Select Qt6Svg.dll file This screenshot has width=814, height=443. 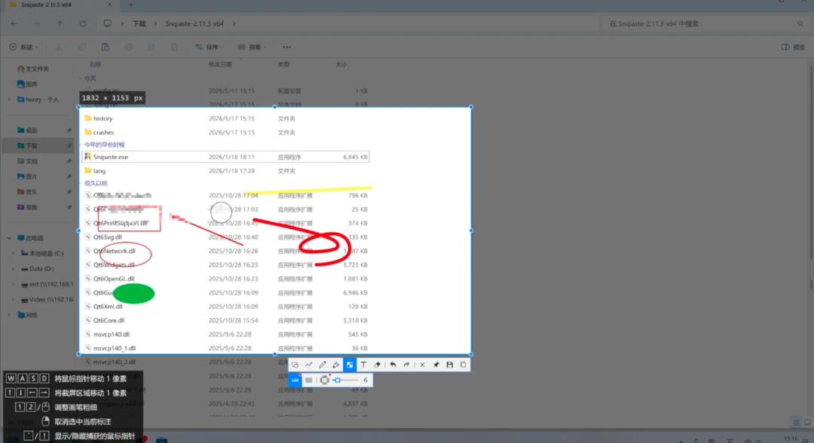(x=226, y=237)
